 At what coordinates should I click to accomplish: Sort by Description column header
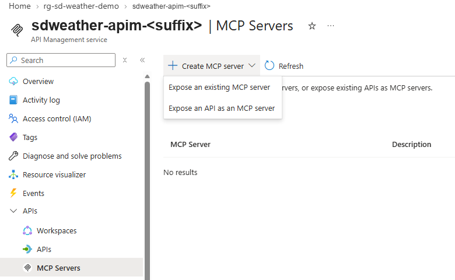(411, 145)
